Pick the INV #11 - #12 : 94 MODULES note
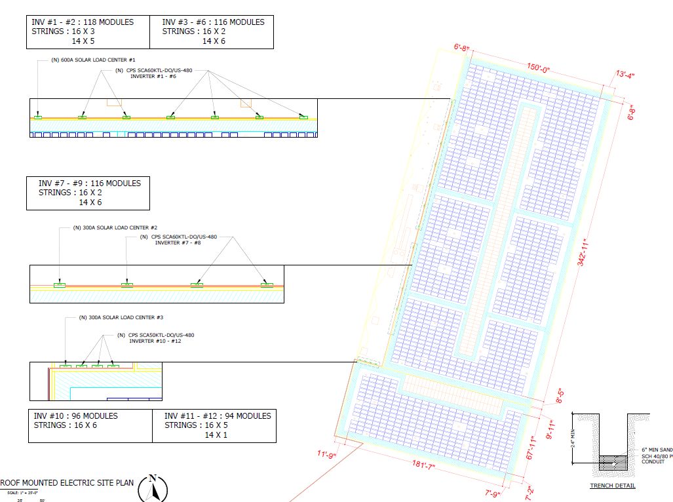The width and height of the screenshot is (673, 502). (x=217, y=416)
